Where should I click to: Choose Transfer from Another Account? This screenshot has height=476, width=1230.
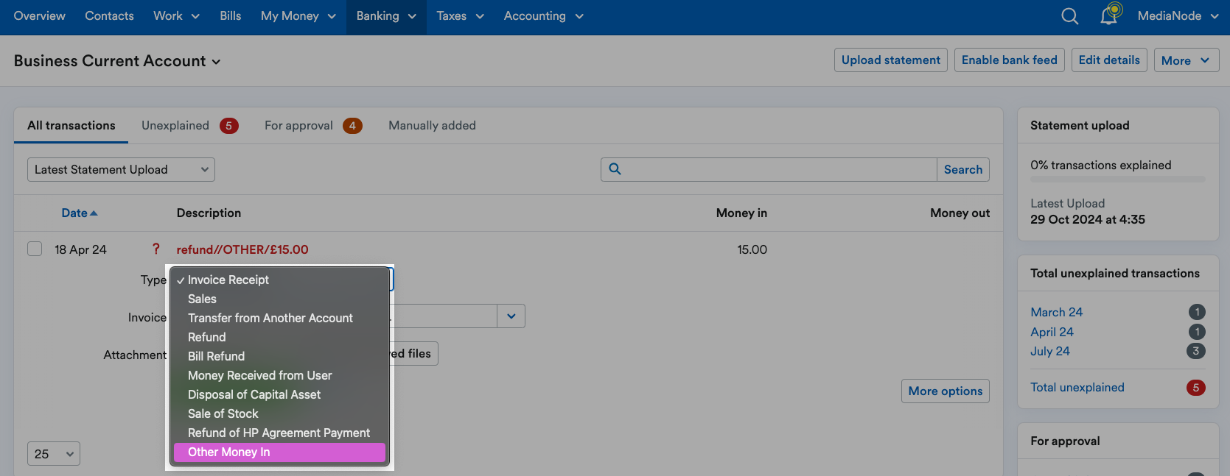tap(279, 318)
